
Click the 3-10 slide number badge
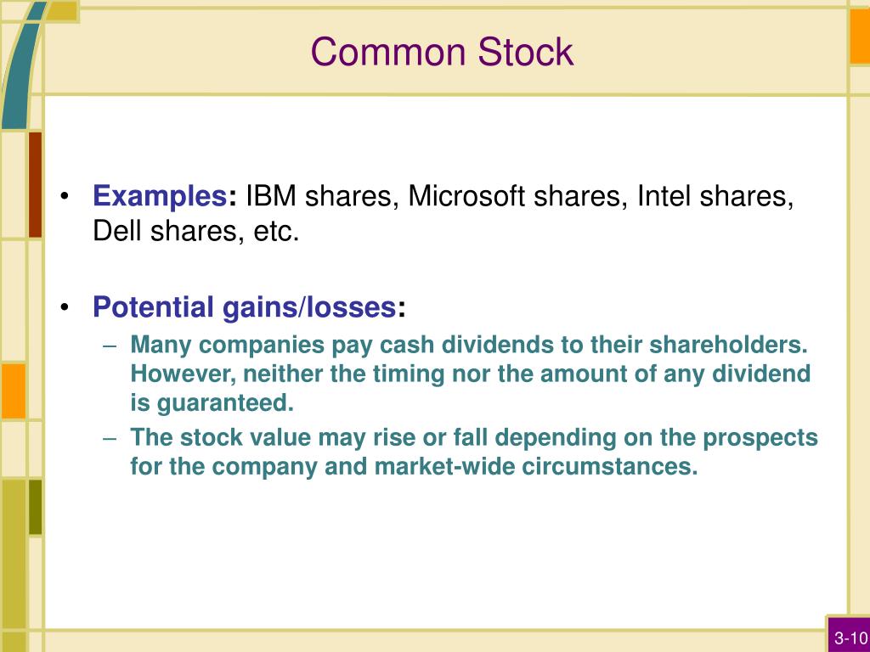[x=850, y=637]
